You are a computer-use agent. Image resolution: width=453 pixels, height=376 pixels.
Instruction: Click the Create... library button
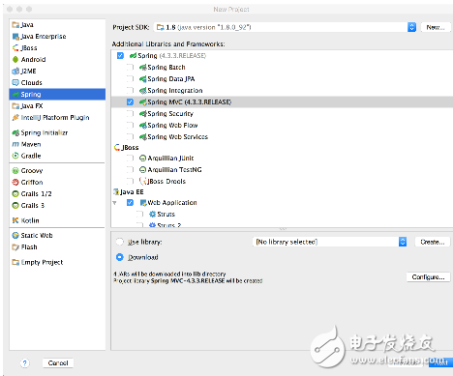433,242
